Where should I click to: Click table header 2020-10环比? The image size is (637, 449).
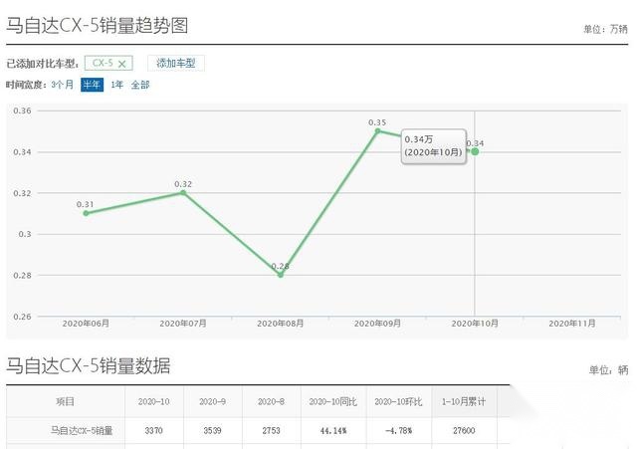[x=398, y=401]
